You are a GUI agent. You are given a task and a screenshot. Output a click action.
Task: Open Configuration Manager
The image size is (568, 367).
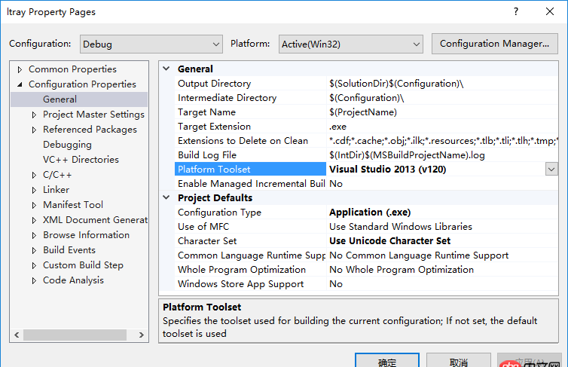pos(494,44)
